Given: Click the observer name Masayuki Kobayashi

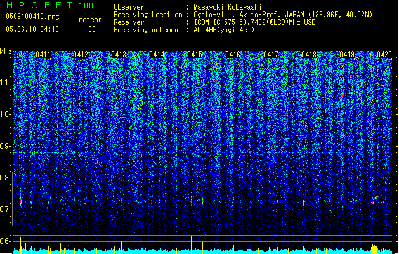Looking at the screenshot, I should click(x=228, y=7).
